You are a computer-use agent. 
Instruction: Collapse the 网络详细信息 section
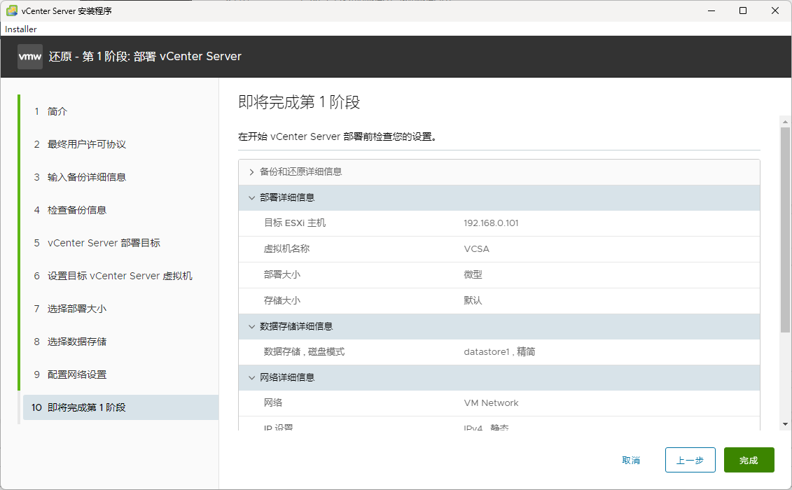pyautogui.click(x=252, y=377)
